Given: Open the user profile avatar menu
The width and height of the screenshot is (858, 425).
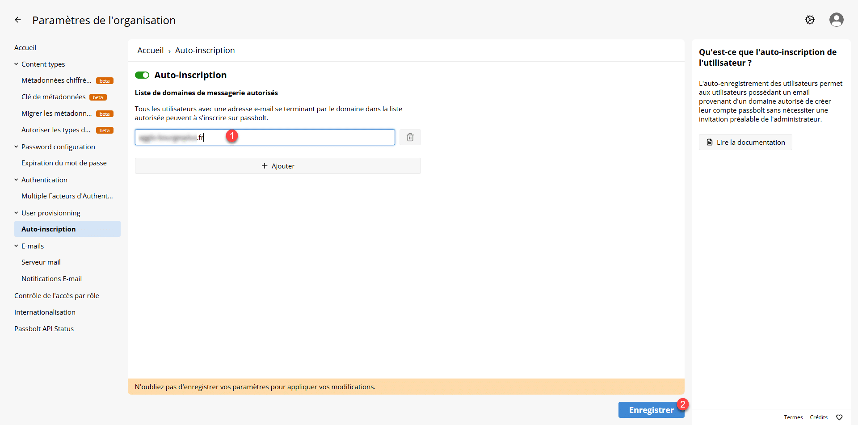Looking at the screenshot, I should pos(836,20).
